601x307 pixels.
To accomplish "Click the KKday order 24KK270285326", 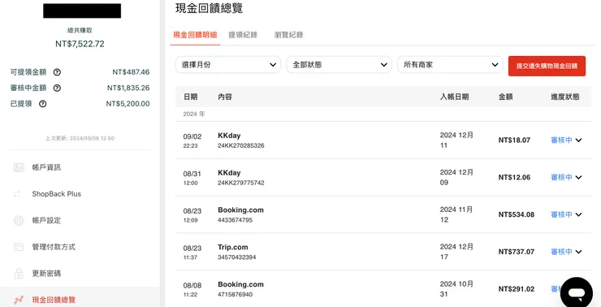I will (x=241, y=145).
